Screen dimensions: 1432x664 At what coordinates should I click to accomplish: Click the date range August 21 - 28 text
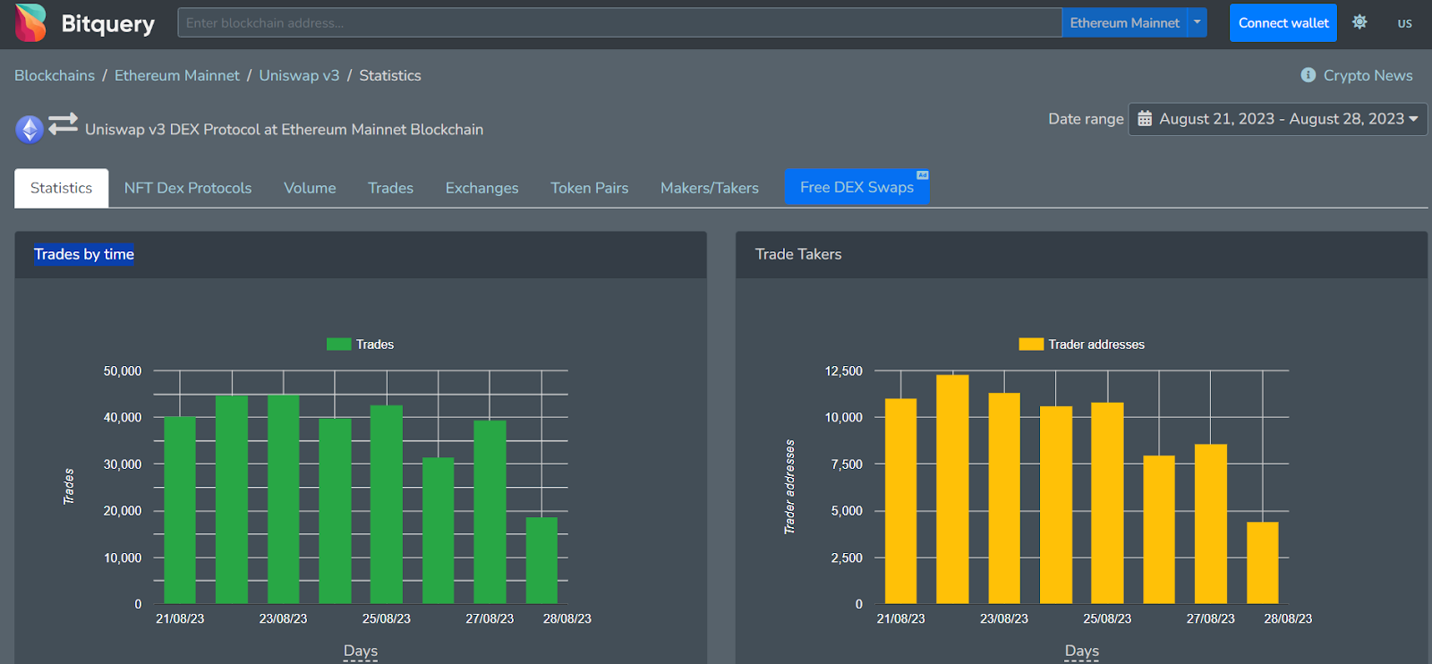[1282, 119]
